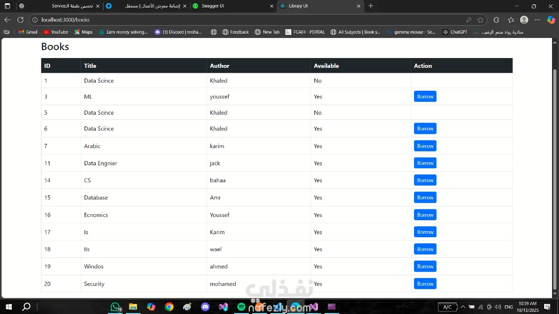Open the Discord bookmark
Viewport: 559px width, 314px height.
coord(179,32)
